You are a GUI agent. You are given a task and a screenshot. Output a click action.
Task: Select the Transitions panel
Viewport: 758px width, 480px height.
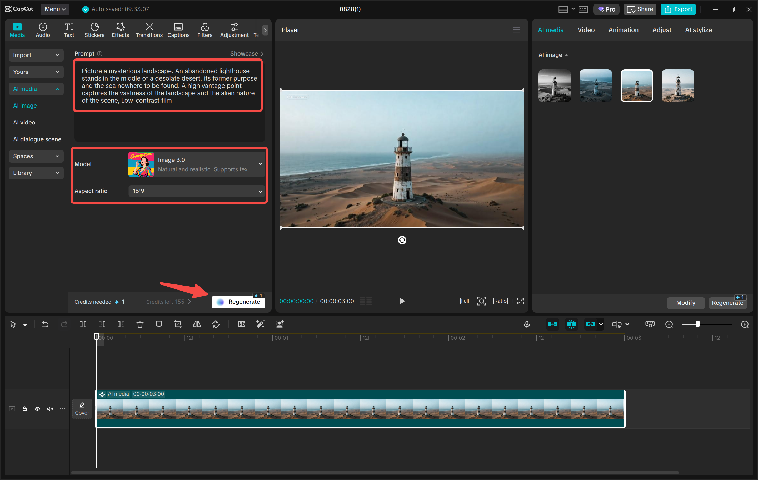tap(149, 30)
